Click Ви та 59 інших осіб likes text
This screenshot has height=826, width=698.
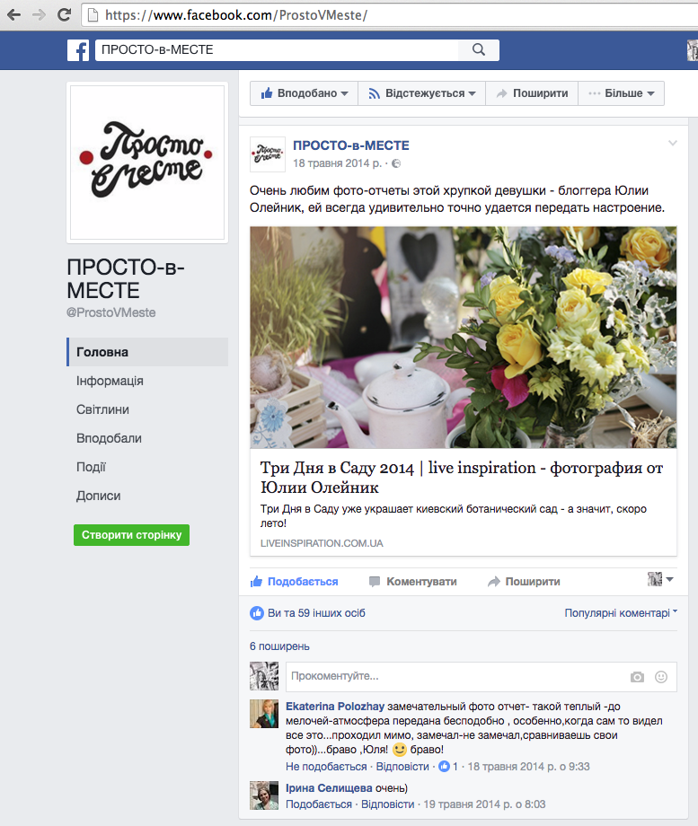pyautogui.click(x=316, y=613)
